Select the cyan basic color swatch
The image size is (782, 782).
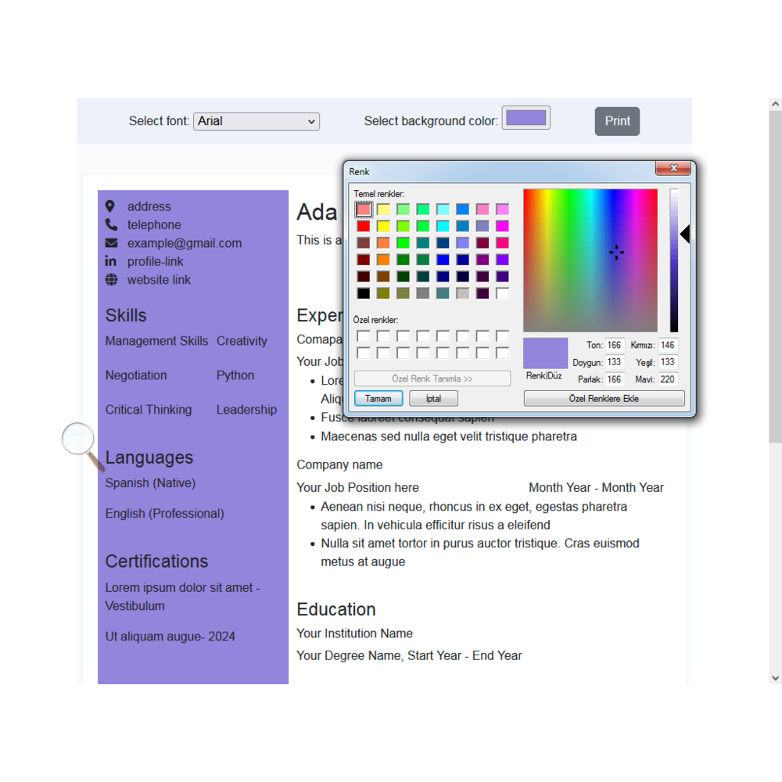tap(443, 227)
